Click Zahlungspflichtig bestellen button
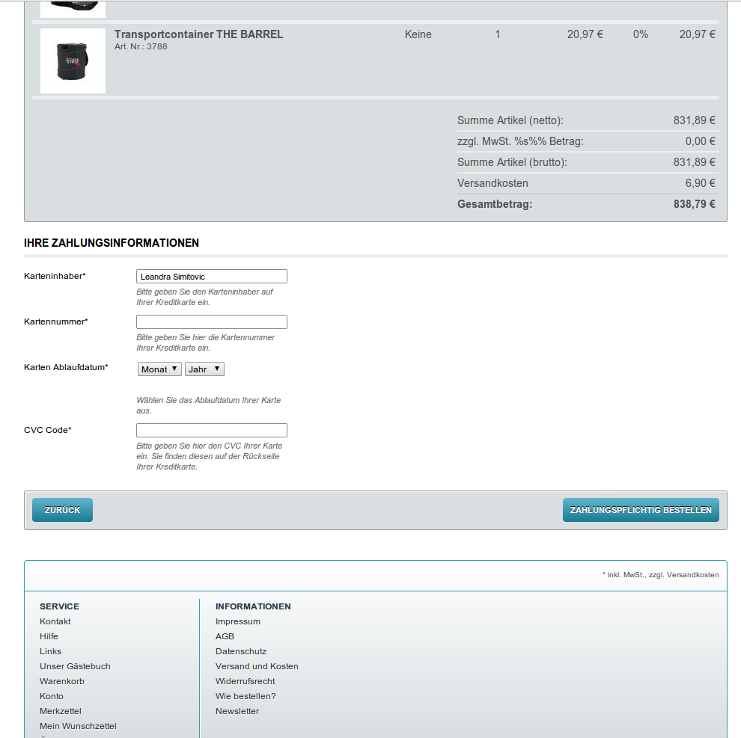 [640, 510]
